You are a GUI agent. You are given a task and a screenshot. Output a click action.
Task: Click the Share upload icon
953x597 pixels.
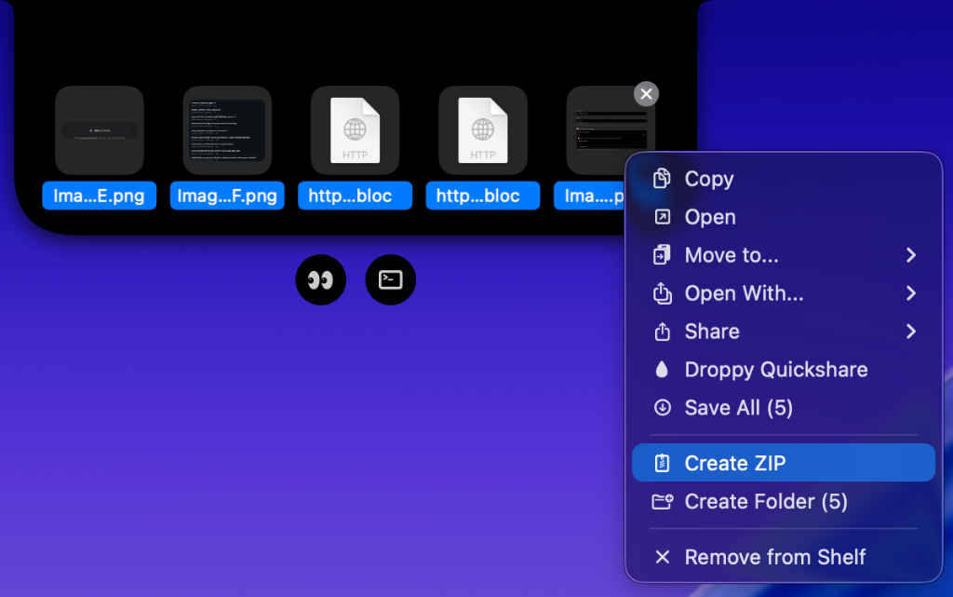[662, 332]
